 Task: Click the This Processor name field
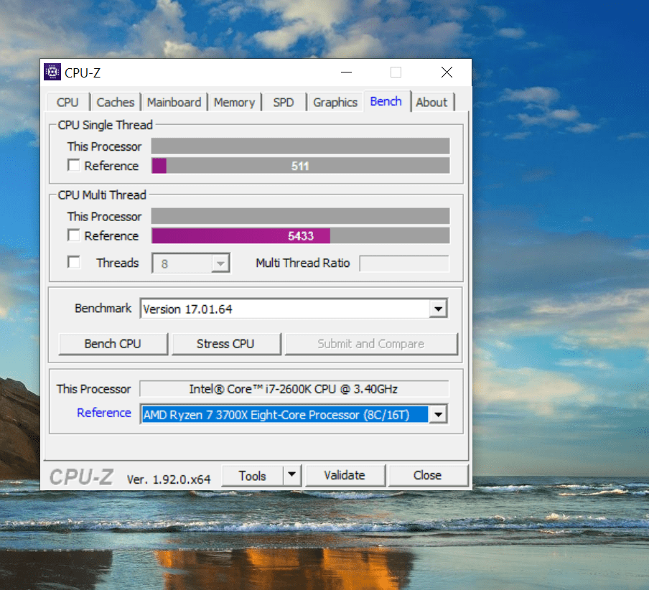coord(294,389)
